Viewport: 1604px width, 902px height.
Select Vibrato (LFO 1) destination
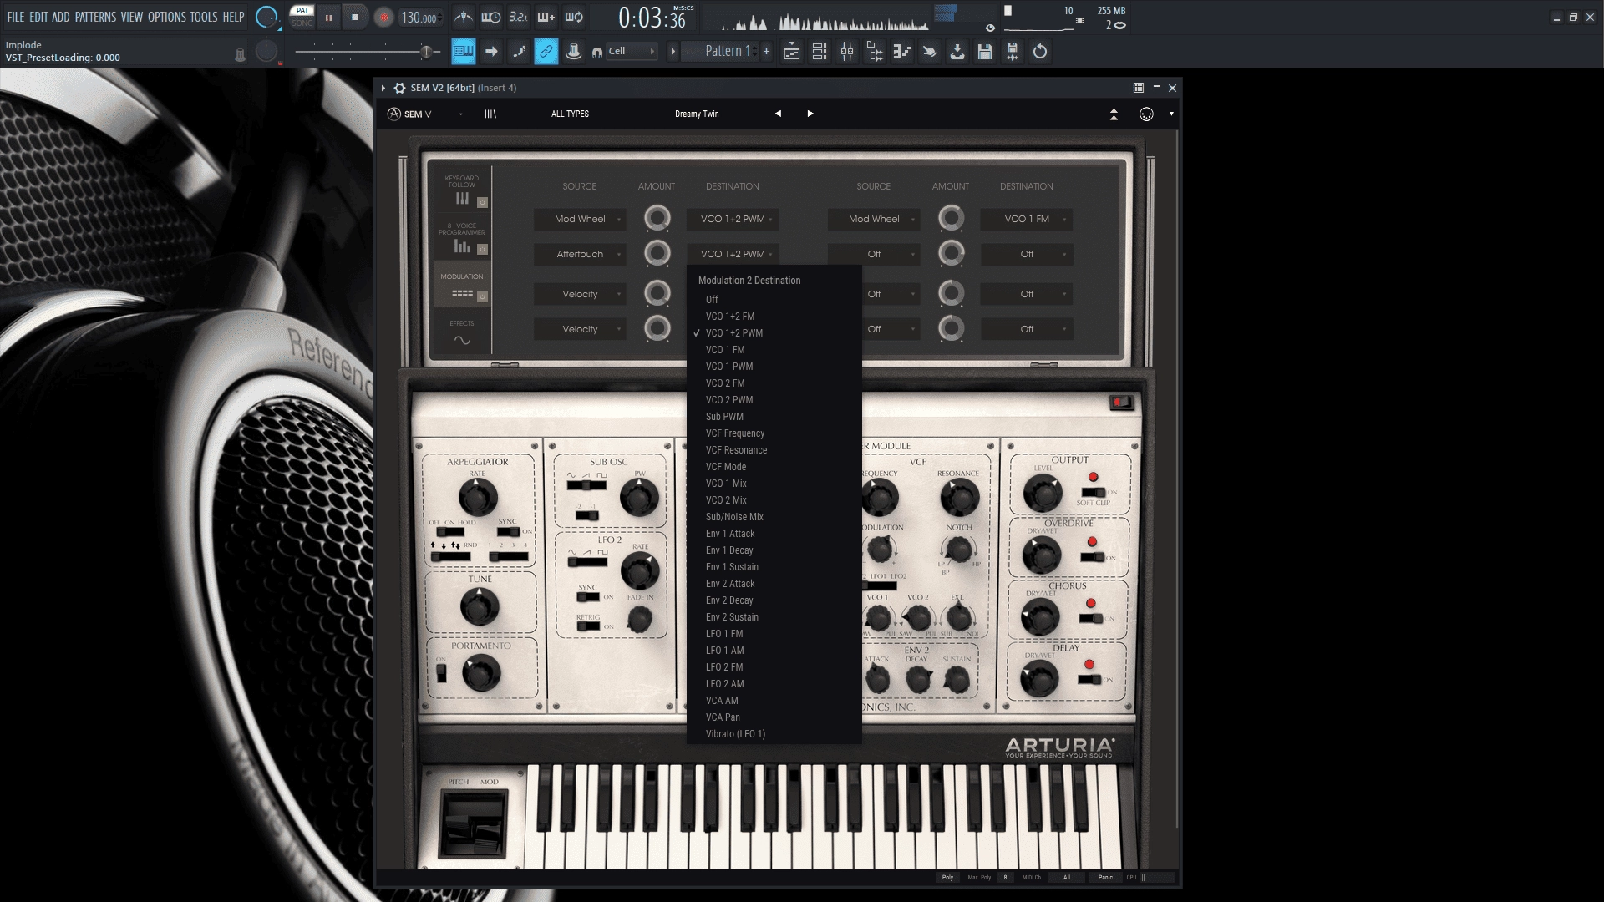[x=774, y=734]
